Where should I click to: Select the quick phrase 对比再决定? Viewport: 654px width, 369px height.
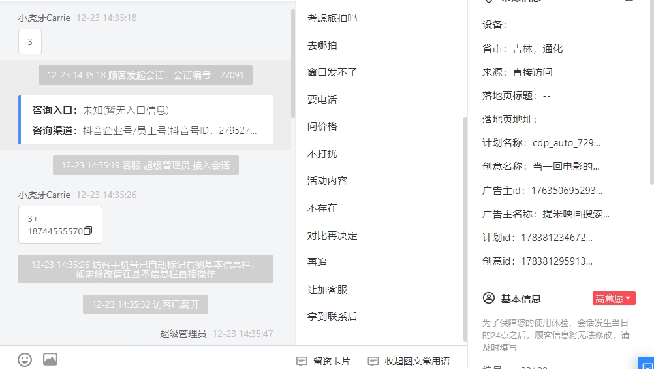click(x=332, y=235)
